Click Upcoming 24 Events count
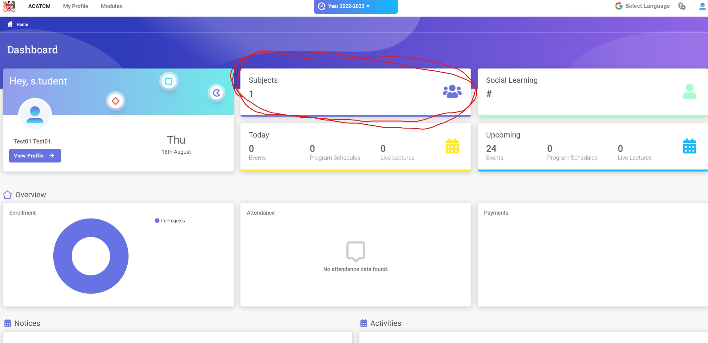708x343 pixels. coord(491,149)
